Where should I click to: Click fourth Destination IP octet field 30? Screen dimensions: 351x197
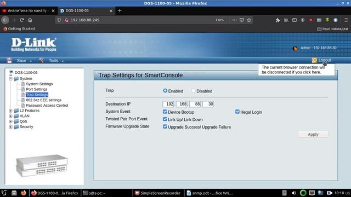208,104
